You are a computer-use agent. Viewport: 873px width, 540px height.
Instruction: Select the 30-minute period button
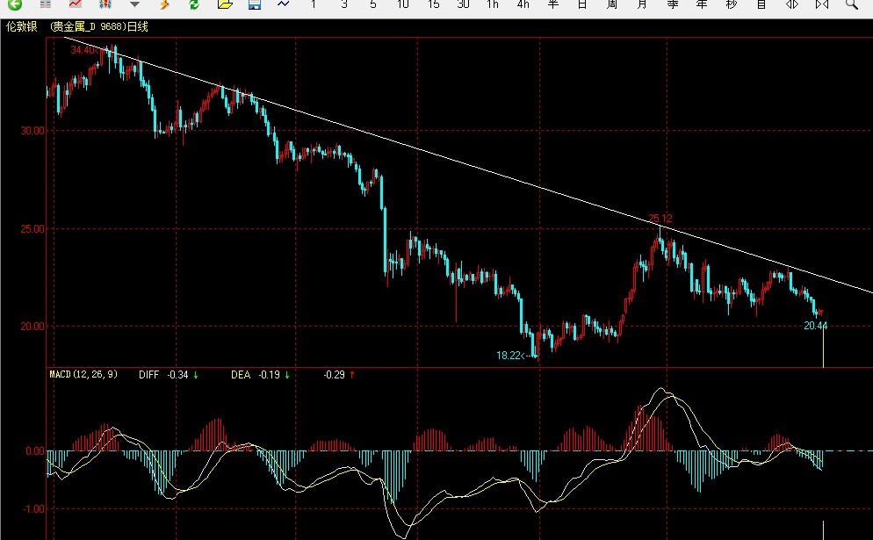(x=463, y=4)
